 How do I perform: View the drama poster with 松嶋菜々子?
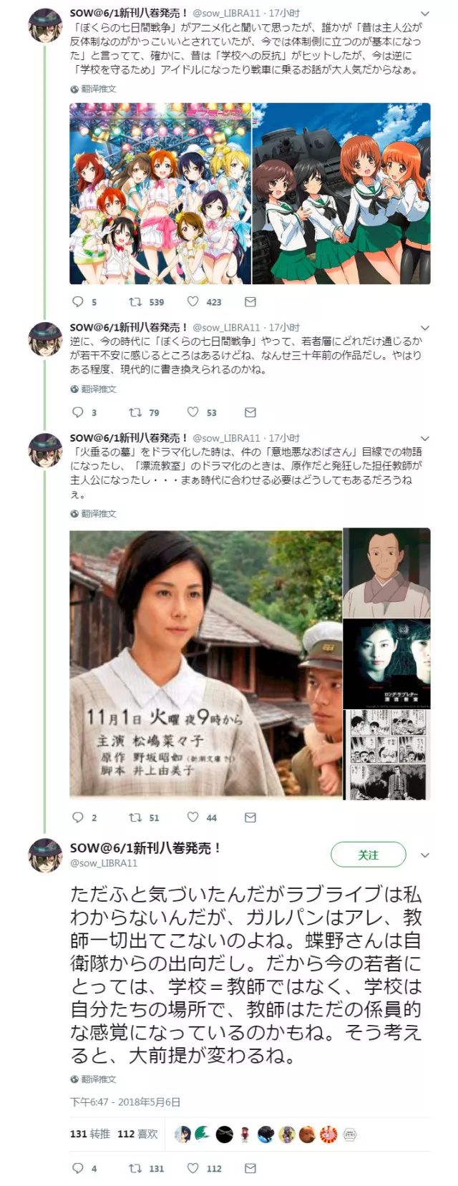(x=205, y=663)
